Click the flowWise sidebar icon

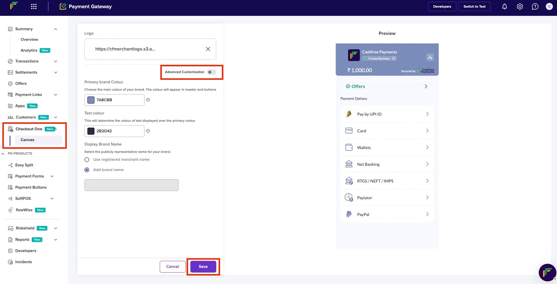(x=10, y=210)
